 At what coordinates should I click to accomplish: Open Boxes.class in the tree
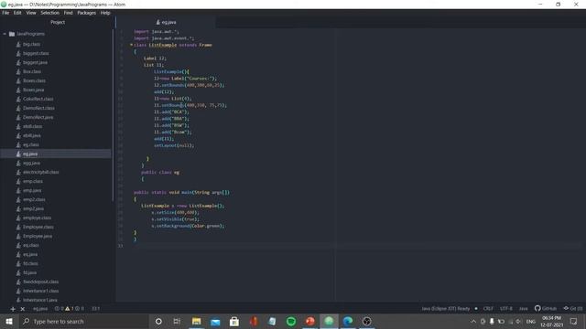point(34,81)
